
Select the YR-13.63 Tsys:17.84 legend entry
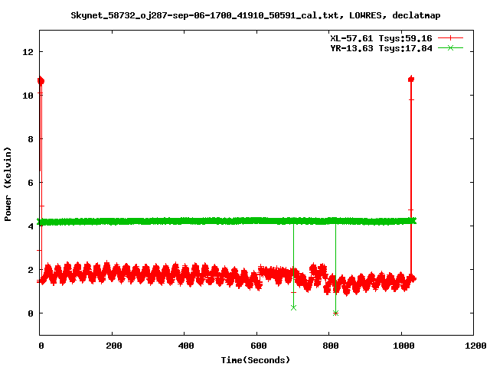pyautogui.click(x=381, y=48)
